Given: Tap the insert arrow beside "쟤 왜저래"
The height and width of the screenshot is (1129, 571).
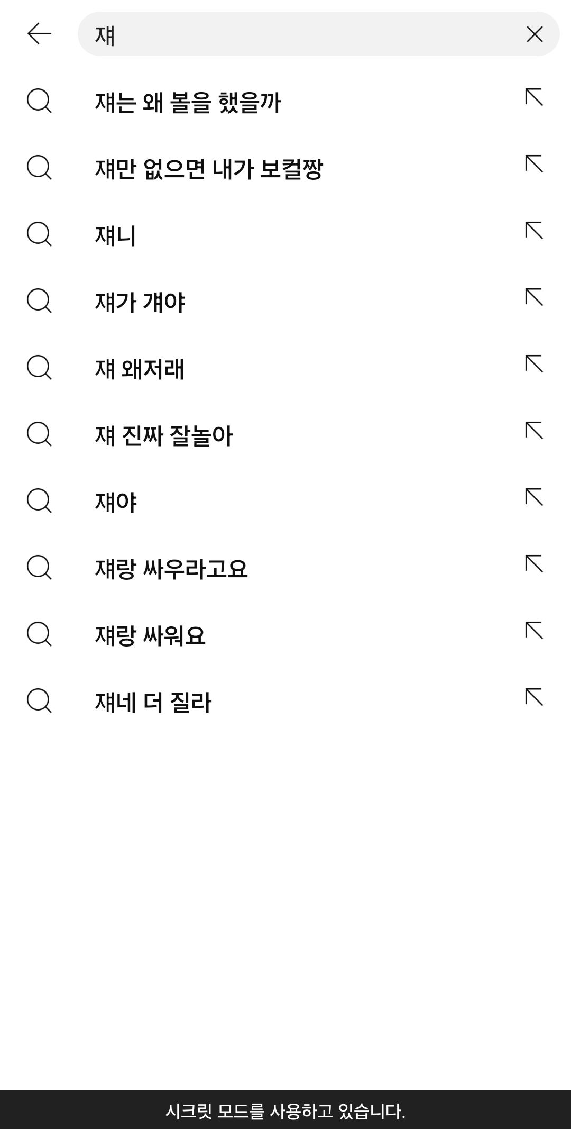Looking at the screenshot, I should click(534, 365).
